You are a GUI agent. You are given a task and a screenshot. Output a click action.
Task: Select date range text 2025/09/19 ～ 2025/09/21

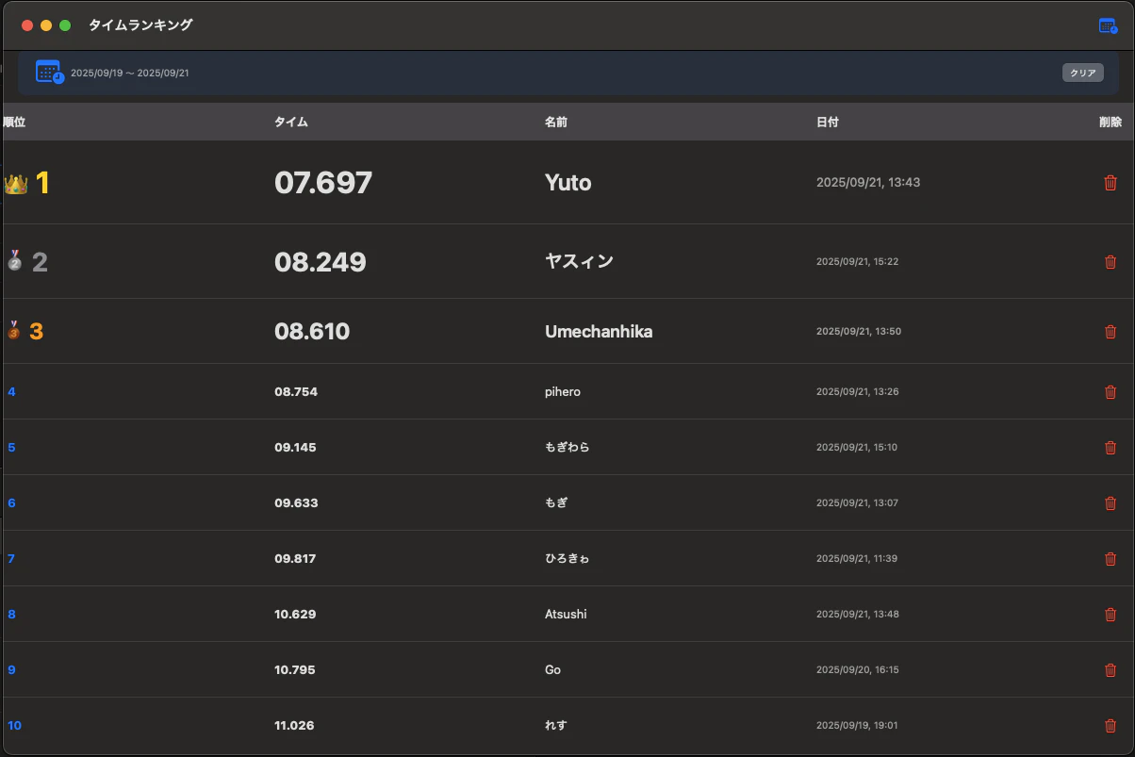130,73
